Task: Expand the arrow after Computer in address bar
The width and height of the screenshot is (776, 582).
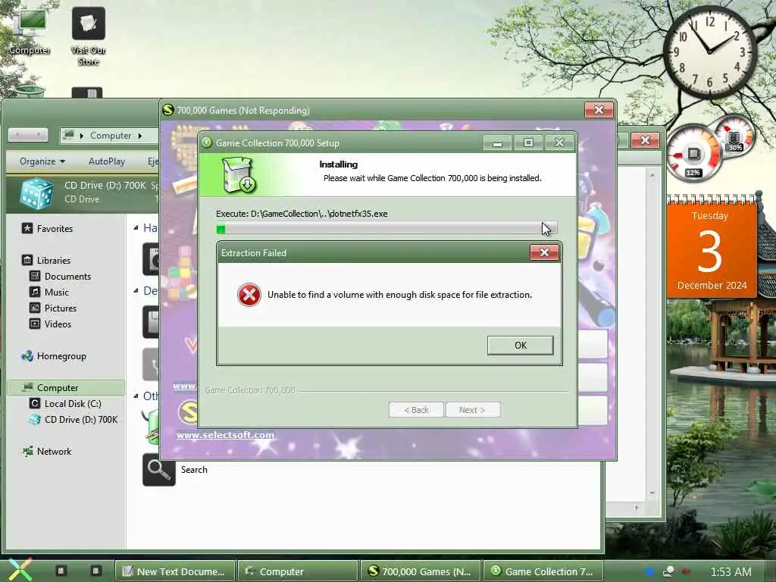Action: tap(140, 136)
